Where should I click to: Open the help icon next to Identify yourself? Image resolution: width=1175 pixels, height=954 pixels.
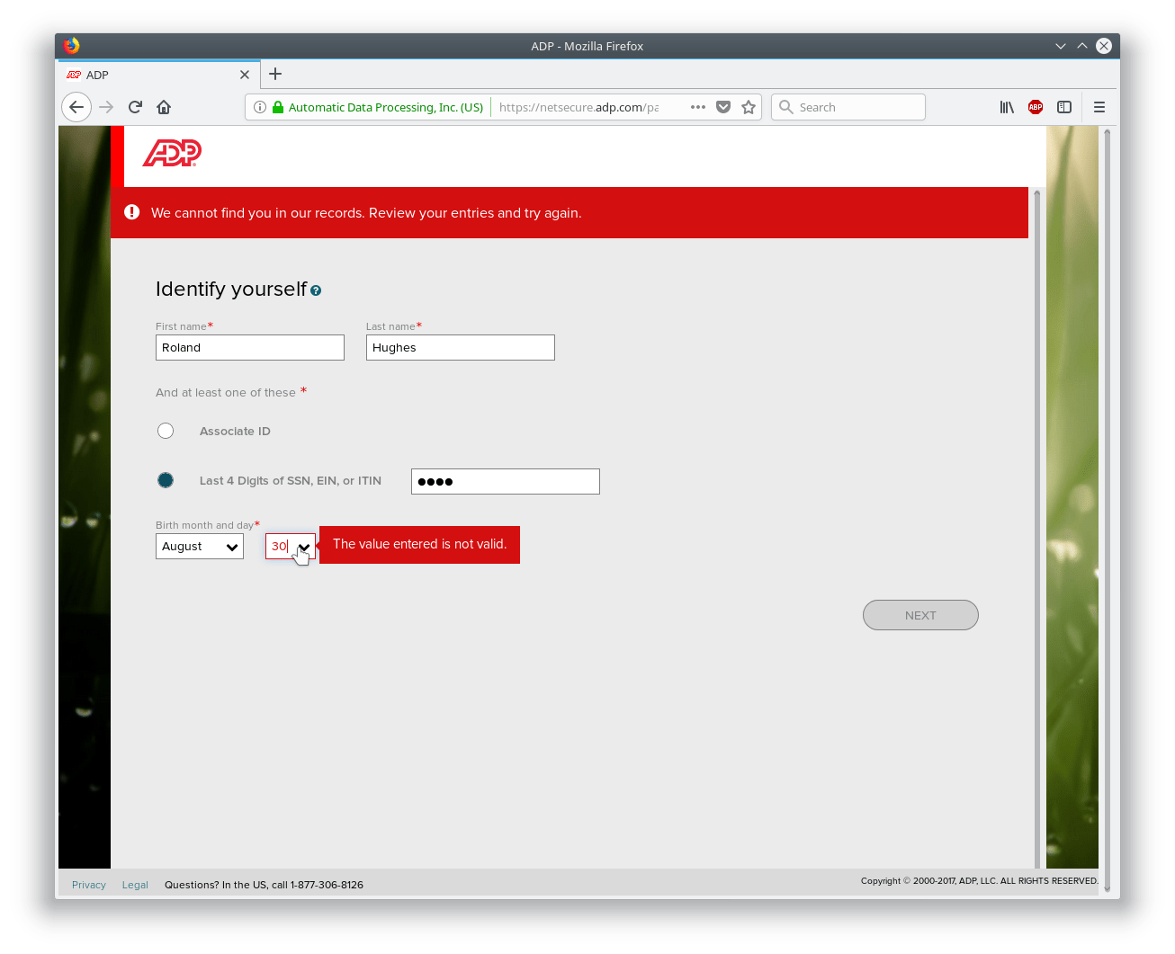pos(316,290)
